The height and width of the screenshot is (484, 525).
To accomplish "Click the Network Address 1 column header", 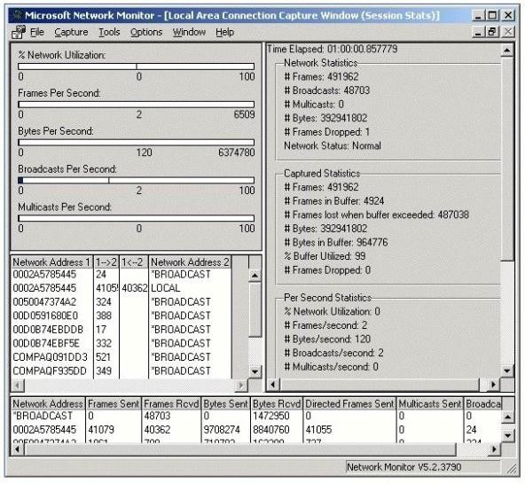I will coord(52,262).
